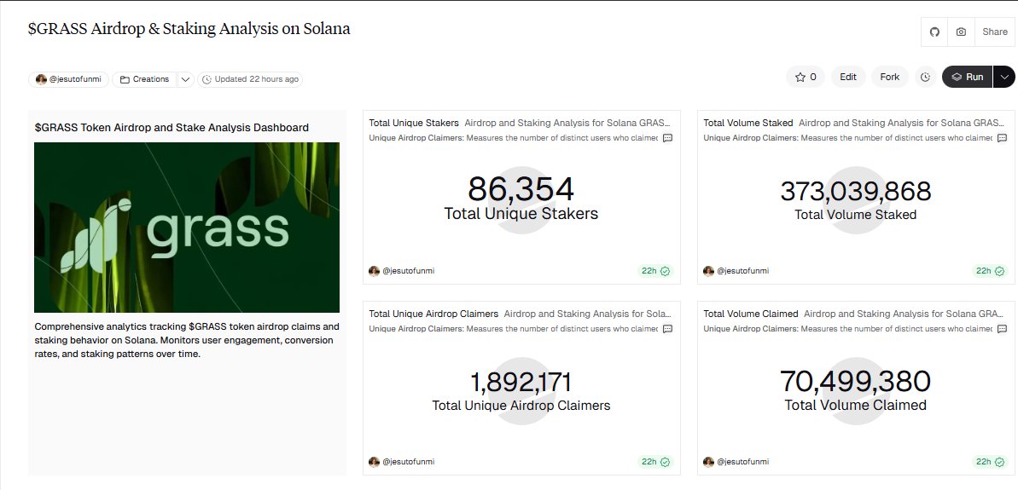
Task: Open the @jesutofunmi author on Total Unique Stakers card
Action: 401,271
